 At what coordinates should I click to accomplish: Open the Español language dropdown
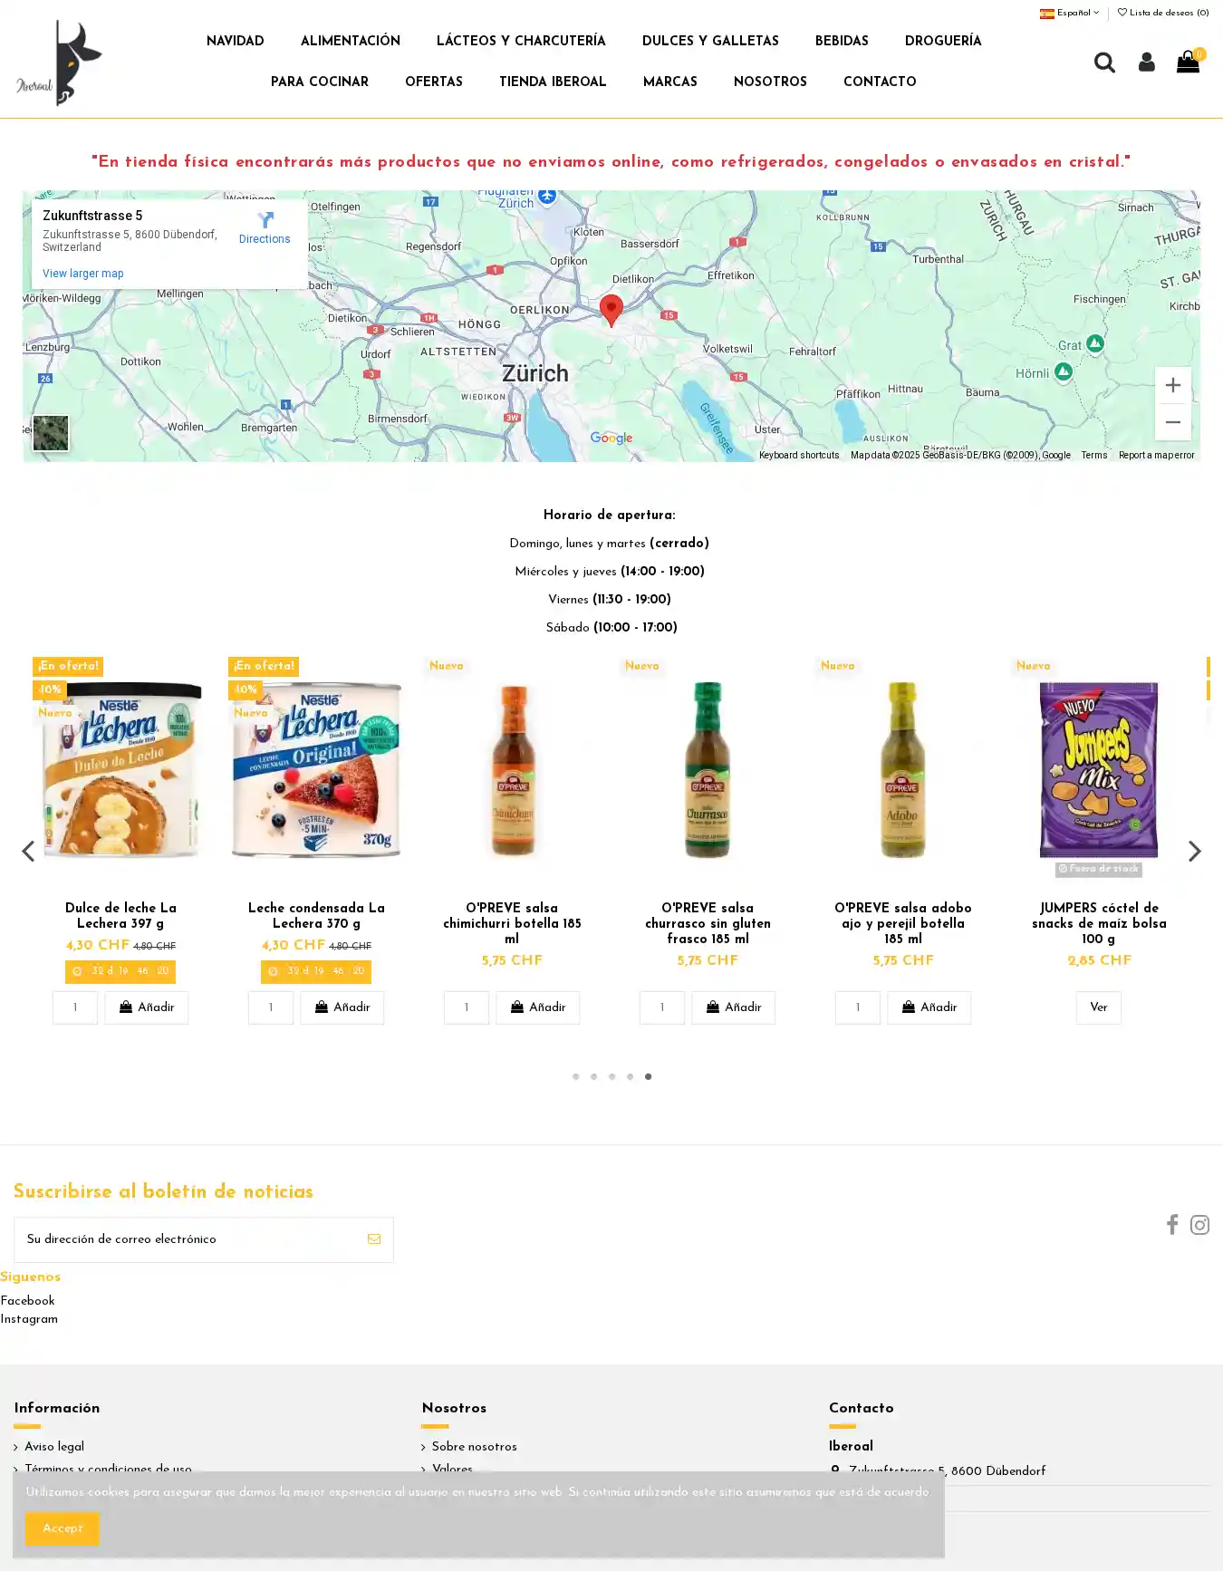(x=1070, y=13)
